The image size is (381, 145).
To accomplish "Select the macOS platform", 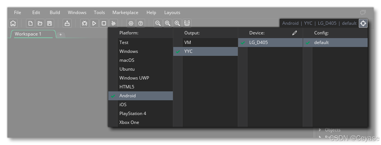I will tap(141, 60).
